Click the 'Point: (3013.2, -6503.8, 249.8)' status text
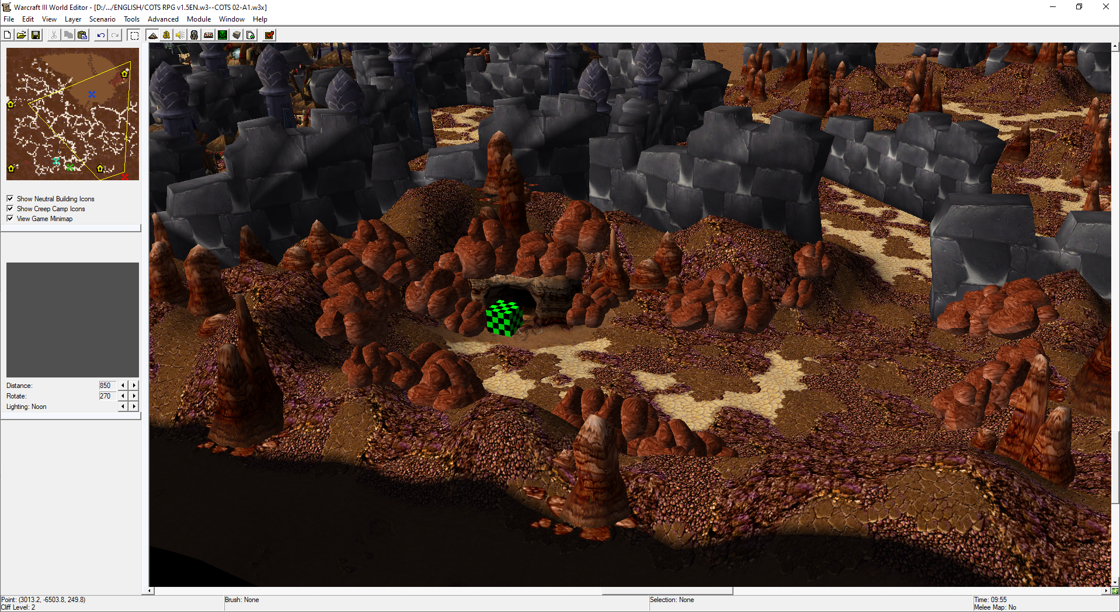The image size is (1120, 612). click(x=43, y=600)
